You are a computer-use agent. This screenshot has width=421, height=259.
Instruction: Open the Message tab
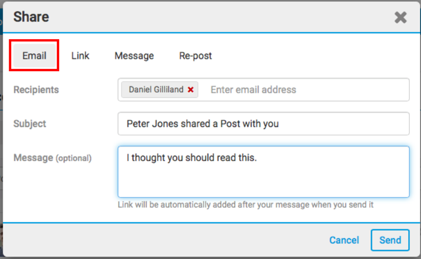tap(134, 56)
